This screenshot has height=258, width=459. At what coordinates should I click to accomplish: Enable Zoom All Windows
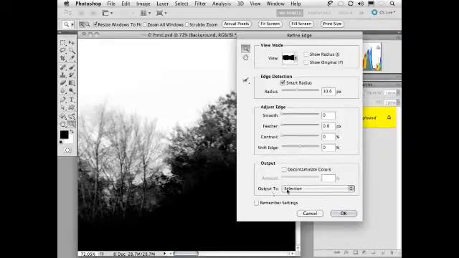145,24
